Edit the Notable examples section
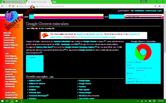 (51, 77)
